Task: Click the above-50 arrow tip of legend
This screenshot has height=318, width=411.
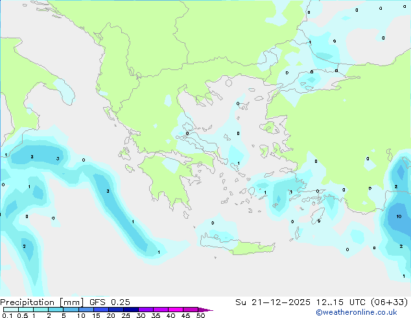Action: click(205, 310)
